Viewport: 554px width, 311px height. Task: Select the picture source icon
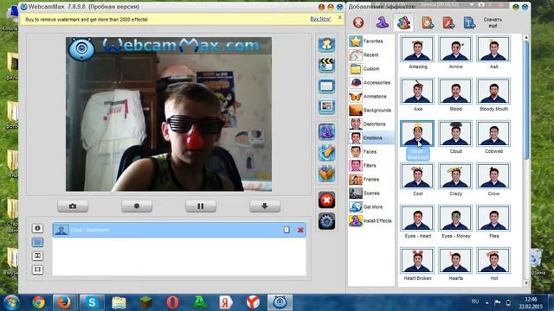326,106
